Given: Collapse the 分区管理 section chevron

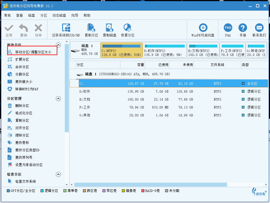Looking at the screenshot, I should [x=58, y=98].
